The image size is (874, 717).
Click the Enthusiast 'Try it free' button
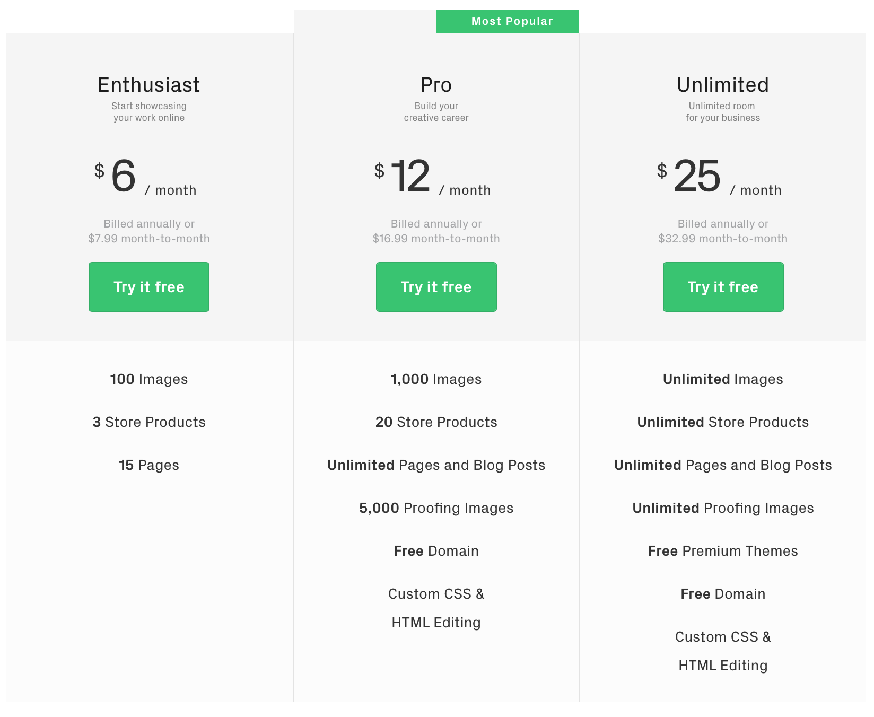[148, 287]
